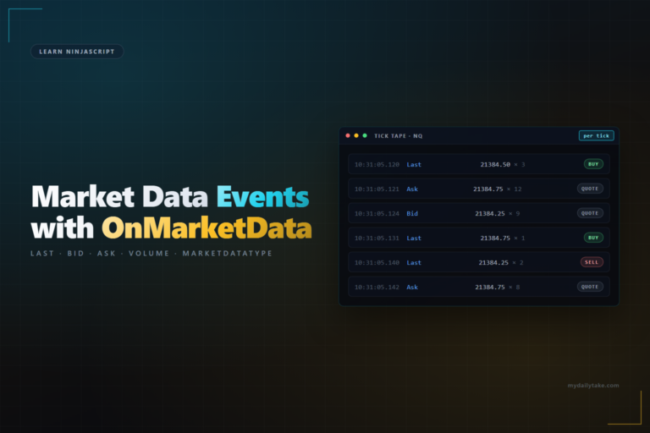Screen dimensions: 650x433
Task: Click uppercase BID in the subtitle line
Action: [x=75, y=253]
